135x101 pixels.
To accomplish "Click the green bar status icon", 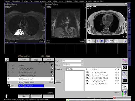I will tap(125, 93).
